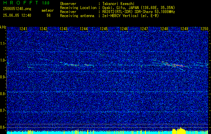Click the kHz axis unit label
The height and width of the screenshot is (134, 211).
[x=3, y=27]
